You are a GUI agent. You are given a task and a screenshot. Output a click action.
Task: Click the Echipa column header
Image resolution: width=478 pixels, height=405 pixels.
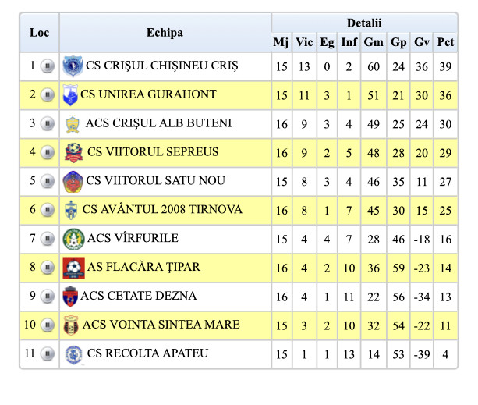coord(165,33)
